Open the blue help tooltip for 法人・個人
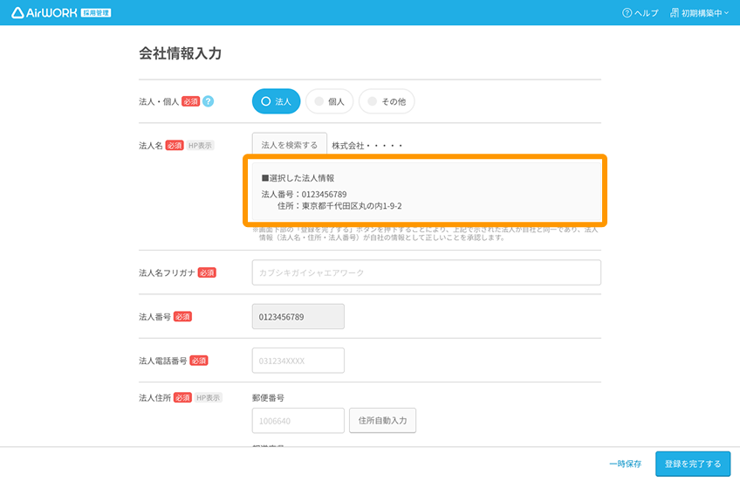The height and width of the screenshot is (482, 740). click(x=208, y=101)
